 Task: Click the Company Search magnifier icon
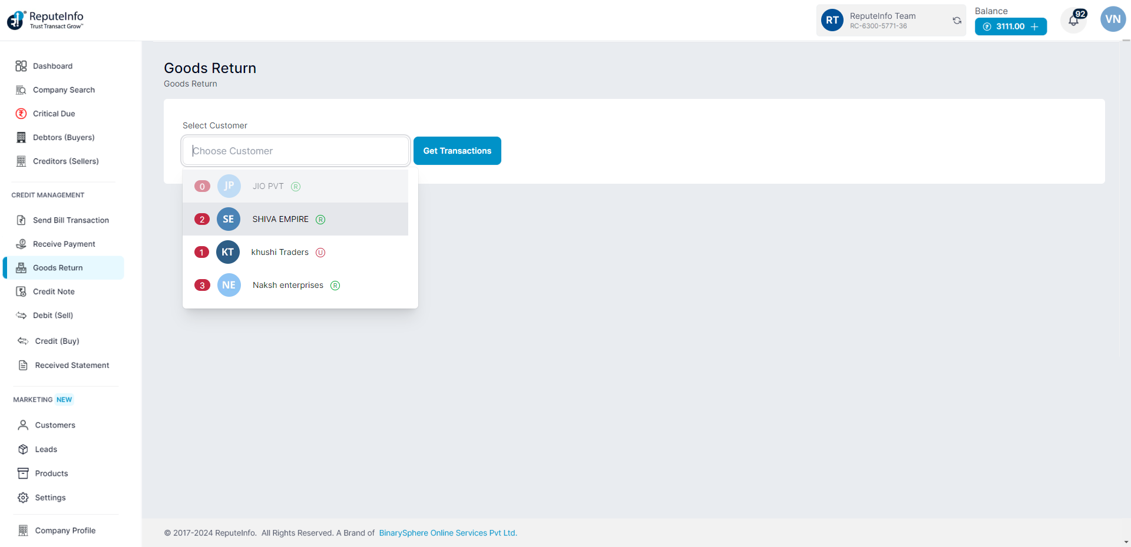21,90
